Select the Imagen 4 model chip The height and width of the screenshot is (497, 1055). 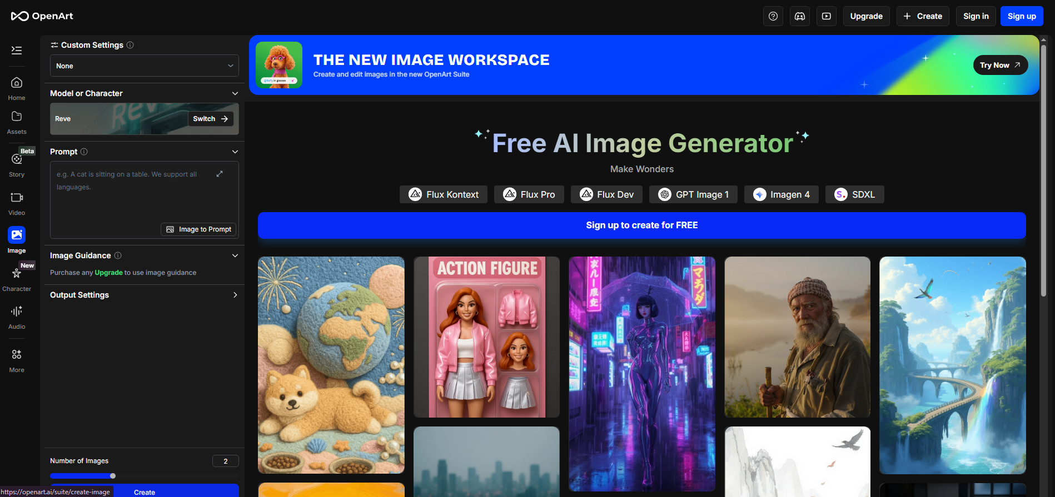[782, 194]
